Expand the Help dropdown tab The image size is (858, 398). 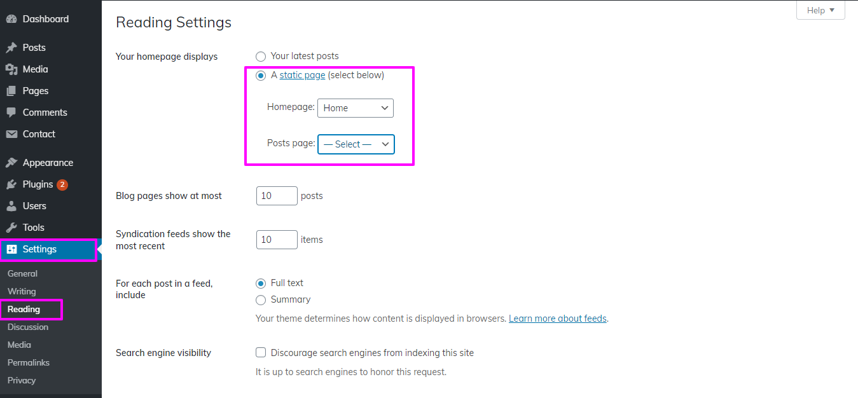point(820,10)
